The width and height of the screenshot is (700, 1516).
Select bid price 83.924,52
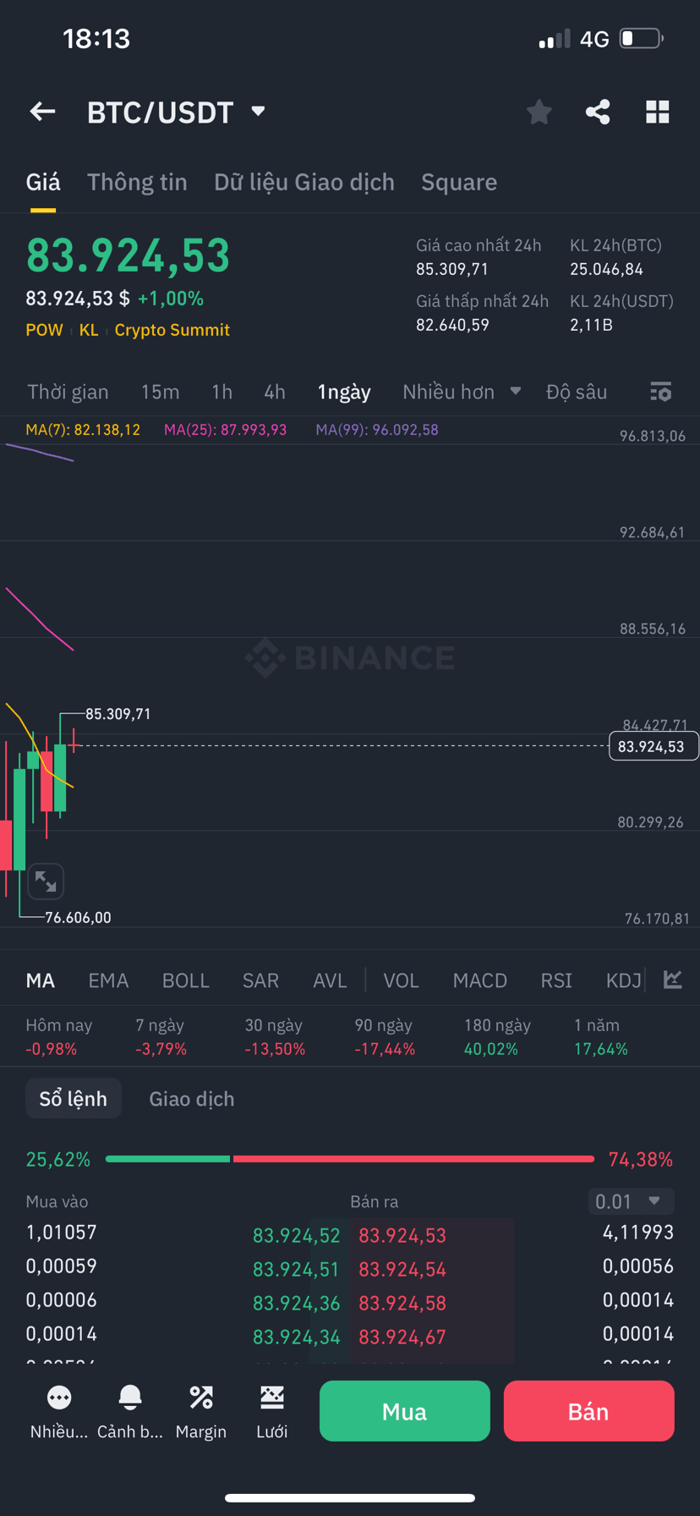pos(296,1235)
